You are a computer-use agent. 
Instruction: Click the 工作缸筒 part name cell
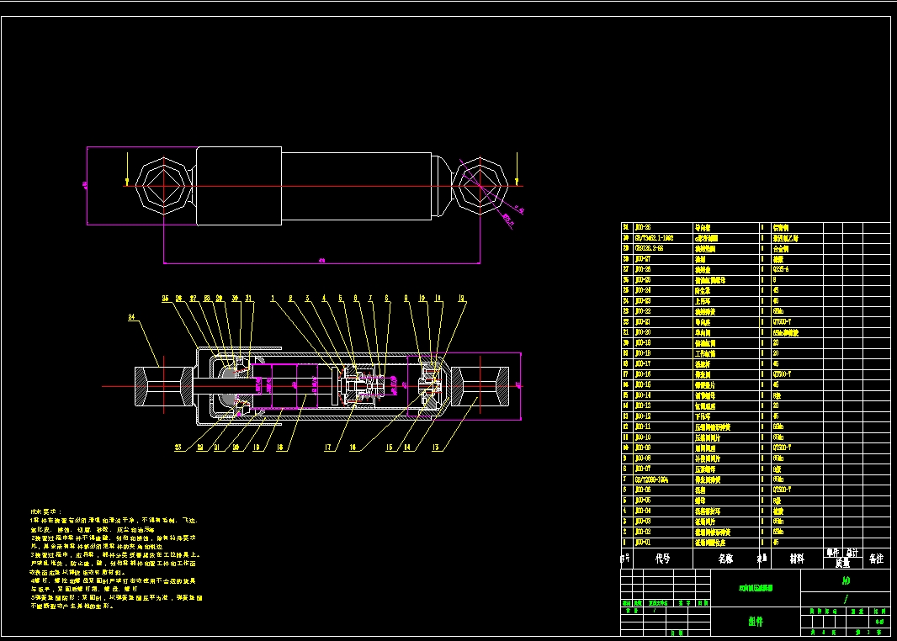click(x=705, y=353)
